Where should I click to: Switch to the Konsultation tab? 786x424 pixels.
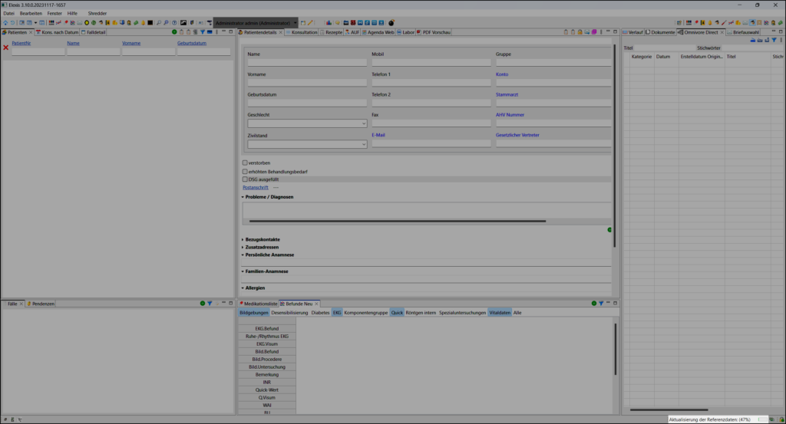coord(304,32)
